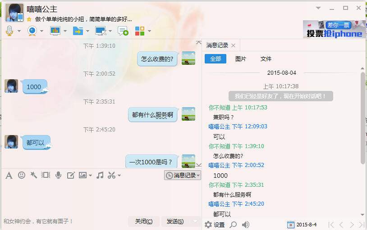Select the 文件 tab in history
The width and height of the screenshot is (367, 230).
coord(266,59)
